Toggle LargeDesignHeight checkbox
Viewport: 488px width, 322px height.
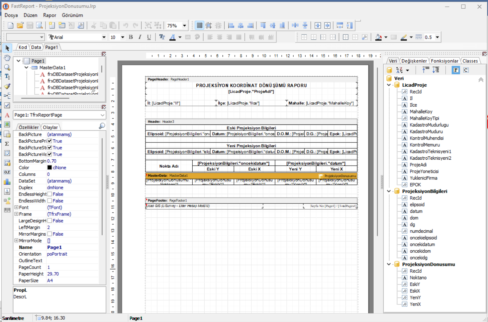click(49, 221)
